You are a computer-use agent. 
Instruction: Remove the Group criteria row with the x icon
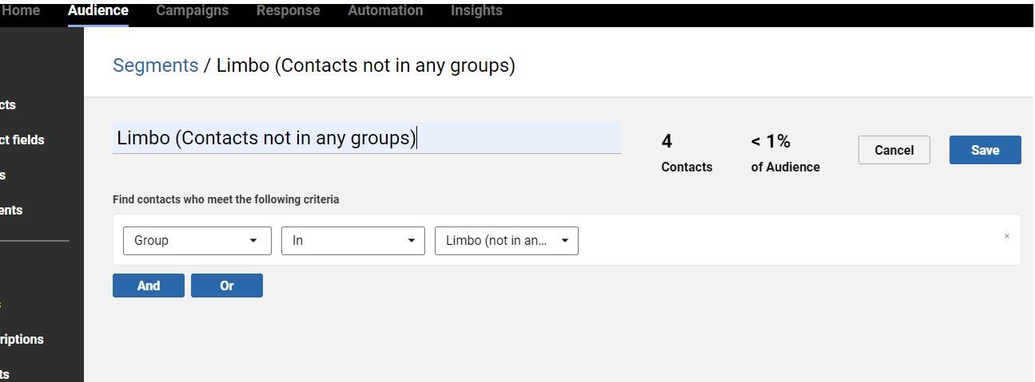(x=1006, y=236)
